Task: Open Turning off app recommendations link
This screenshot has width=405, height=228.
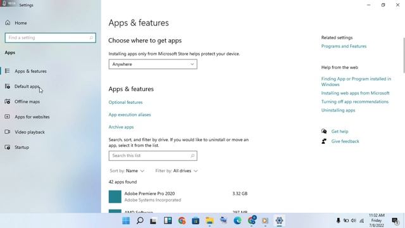Action: coord(355,101)
